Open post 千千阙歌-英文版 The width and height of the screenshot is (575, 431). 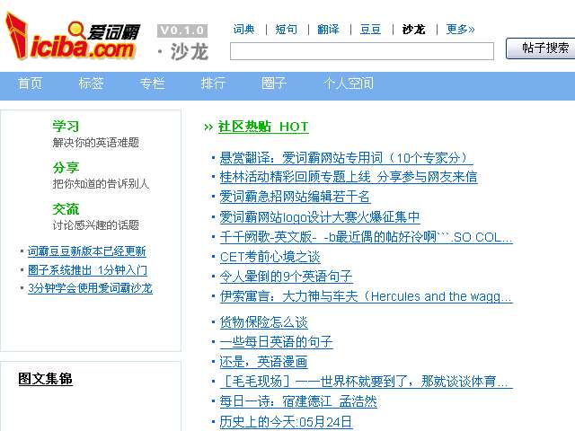coord(366,237)
